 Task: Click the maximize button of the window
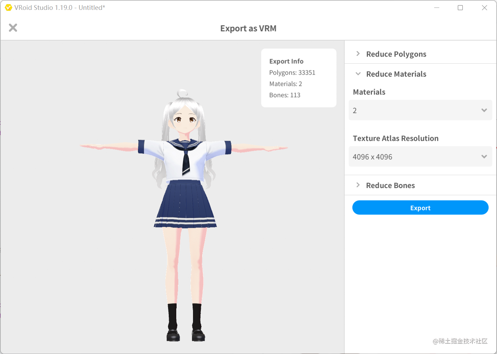460,7
